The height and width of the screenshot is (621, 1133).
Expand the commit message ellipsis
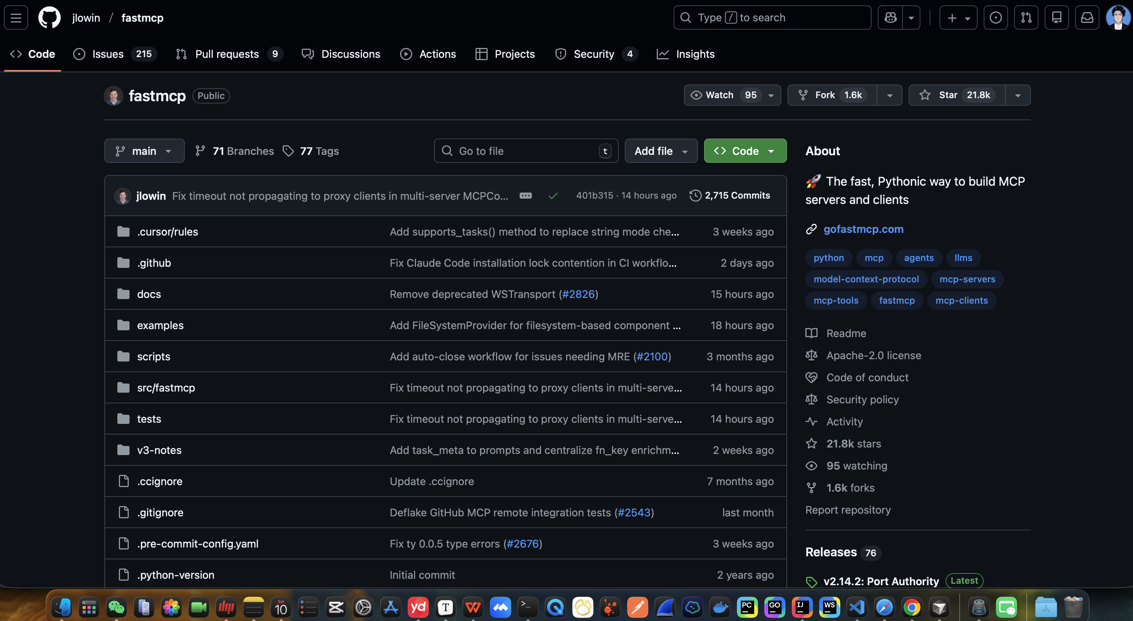(525, 196)
